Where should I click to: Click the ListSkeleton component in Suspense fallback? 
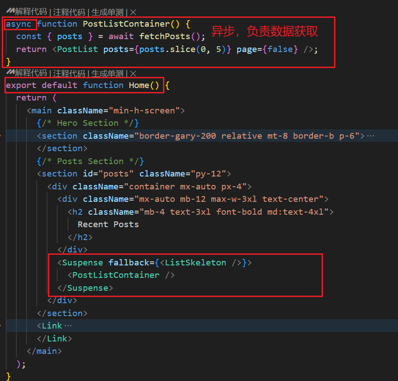click(195, 263)
